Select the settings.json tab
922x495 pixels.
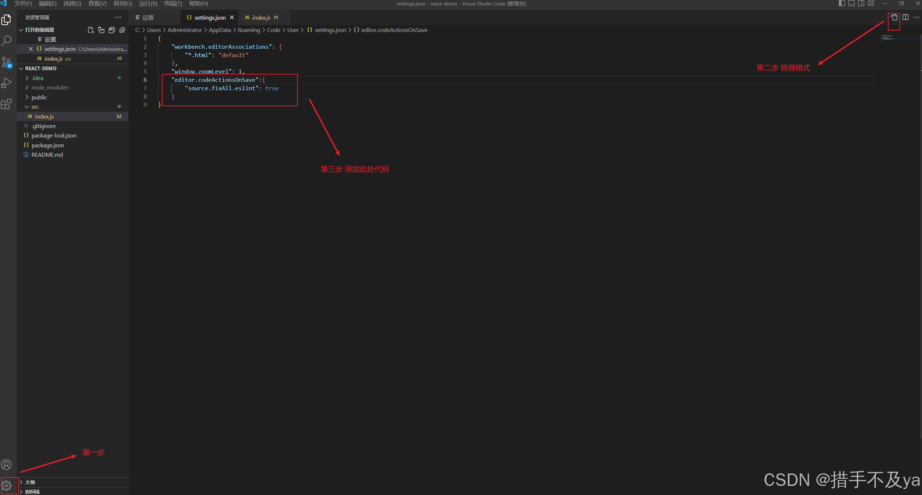pos(209,17)
